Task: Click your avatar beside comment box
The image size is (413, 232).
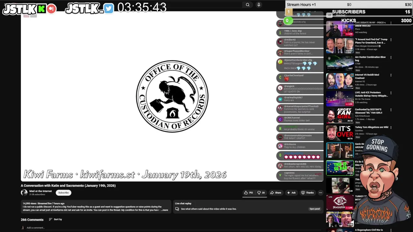Action: (23, 228)
